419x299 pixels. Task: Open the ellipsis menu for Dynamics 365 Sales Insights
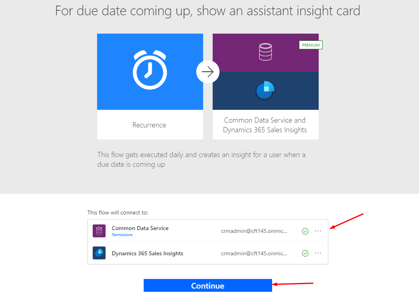318,253
